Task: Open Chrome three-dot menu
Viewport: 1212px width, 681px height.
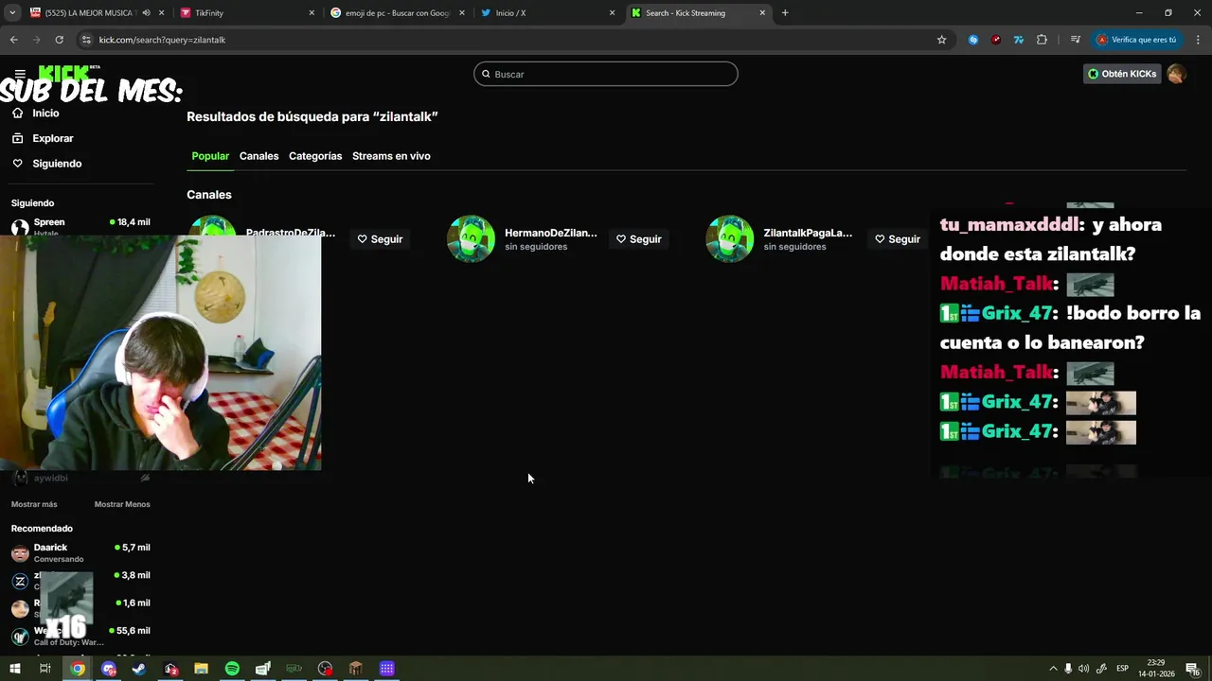Action: (1199, 40)
